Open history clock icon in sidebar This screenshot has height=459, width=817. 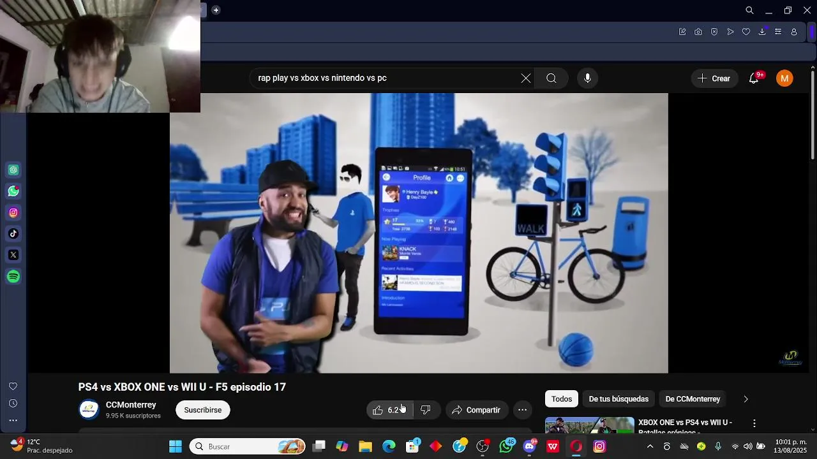coord(13,403)
